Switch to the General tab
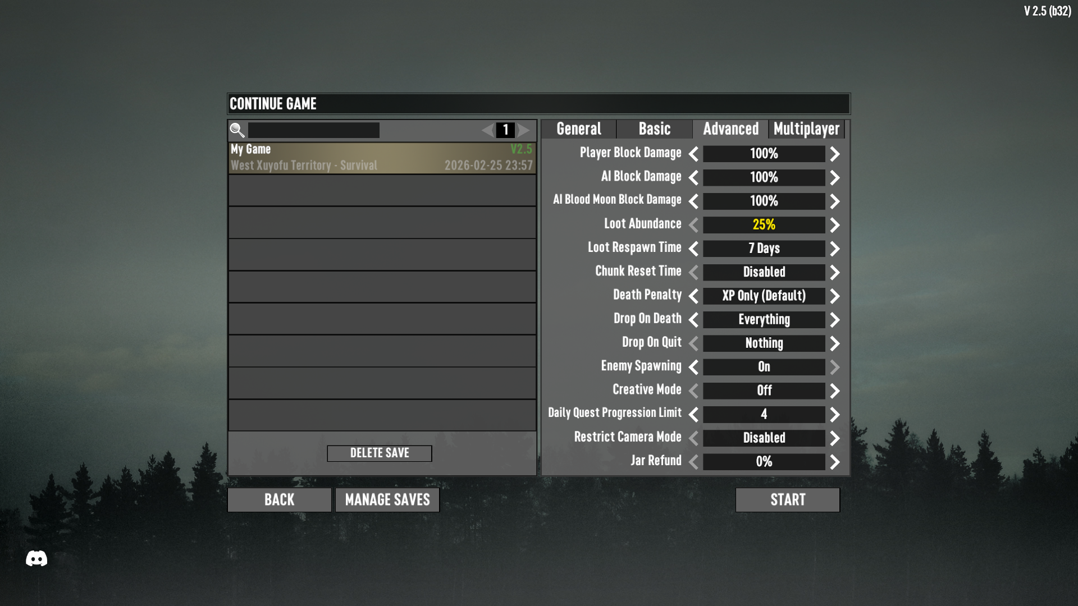This screenshot has width=1078, height=606. pyautogui.click(x=579, y=129)
